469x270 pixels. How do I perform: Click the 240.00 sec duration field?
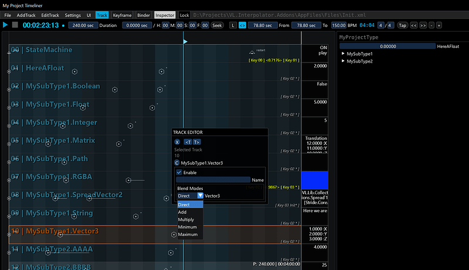point(83,25)
